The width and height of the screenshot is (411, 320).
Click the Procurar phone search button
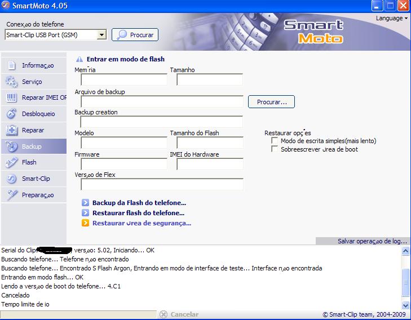pos(135,35)
